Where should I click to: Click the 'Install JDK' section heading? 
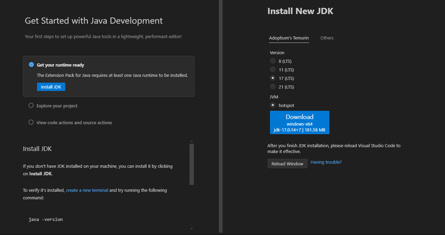(x=37, y=149)
